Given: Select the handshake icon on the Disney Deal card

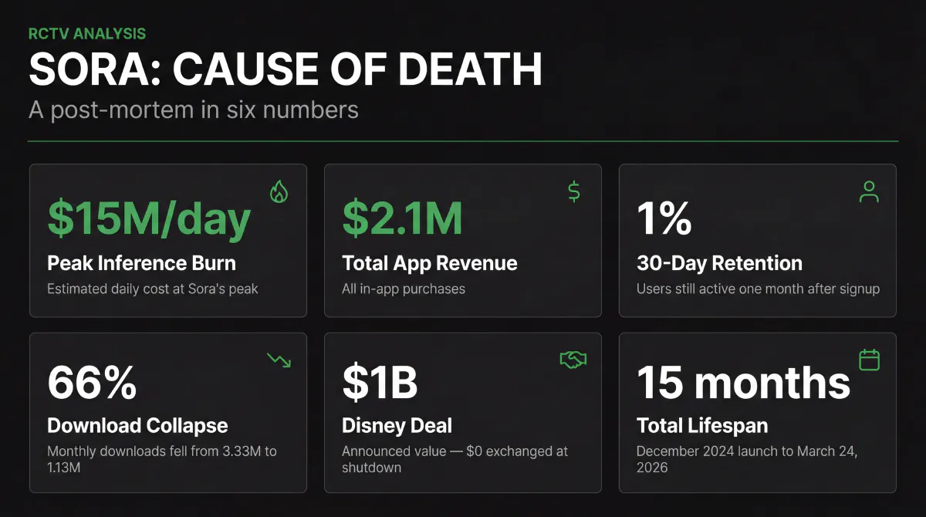Looking at the screenshot, I should [x=572, y=360].
